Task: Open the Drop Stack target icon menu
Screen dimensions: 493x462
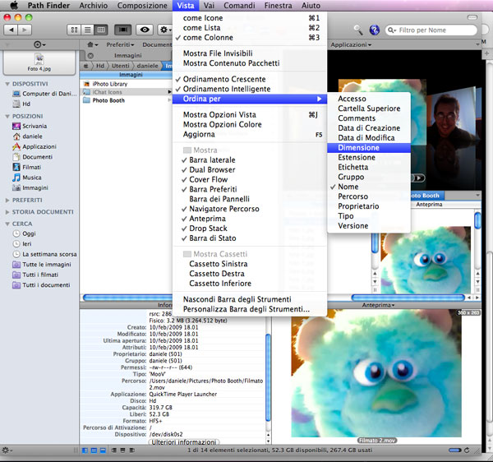Action: [x=39, y=44]
